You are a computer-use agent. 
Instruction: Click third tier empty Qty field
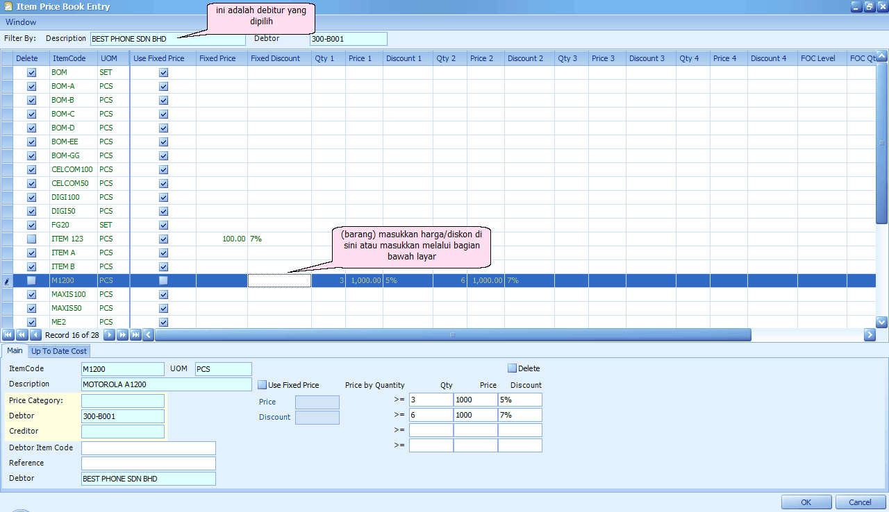pyautogui.click(x=431, y=430)
